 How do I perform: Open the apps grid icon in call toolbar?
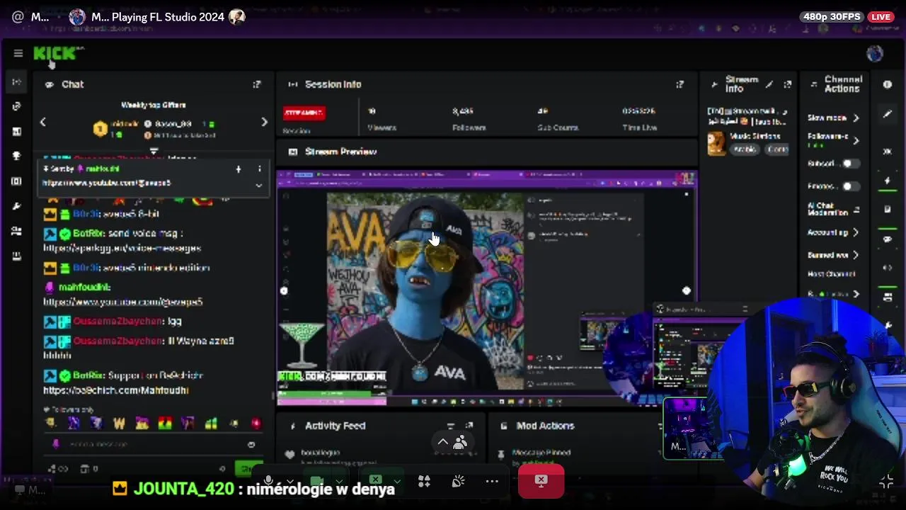424,482
